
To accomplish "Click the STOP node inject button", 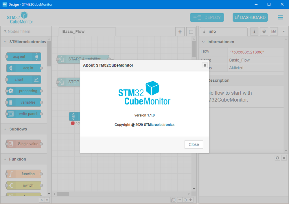I will pyautogui.click(x=58, y=82).
